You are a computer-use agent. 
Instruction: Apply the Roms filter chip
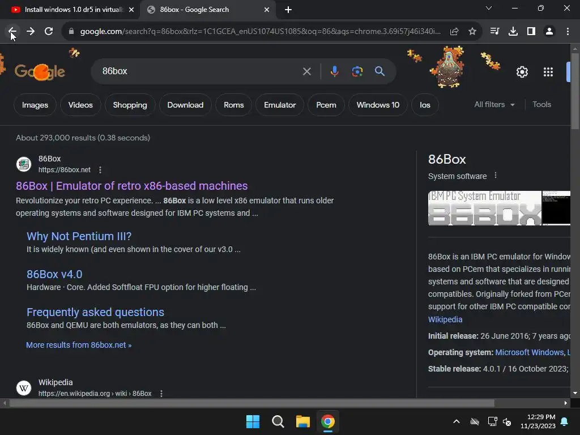234,105
